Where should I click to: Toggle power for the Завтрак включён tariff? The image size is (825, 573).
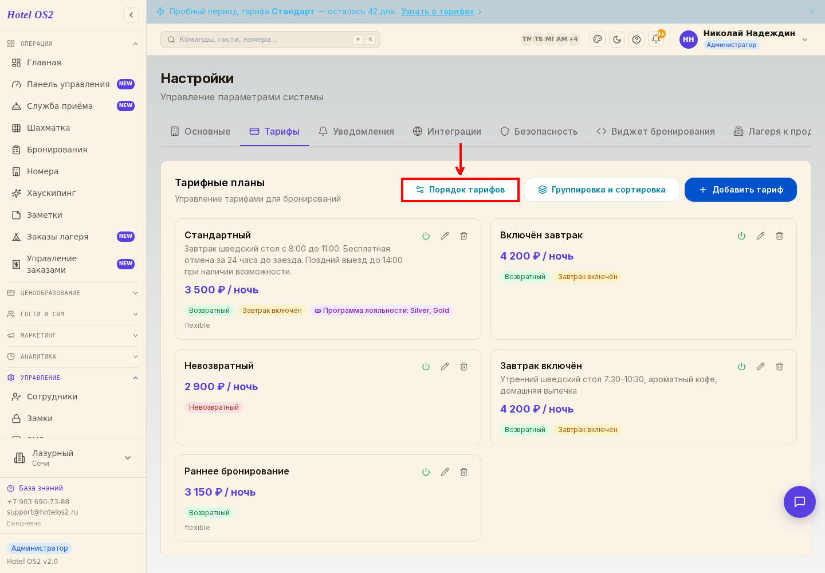[741, 367]
